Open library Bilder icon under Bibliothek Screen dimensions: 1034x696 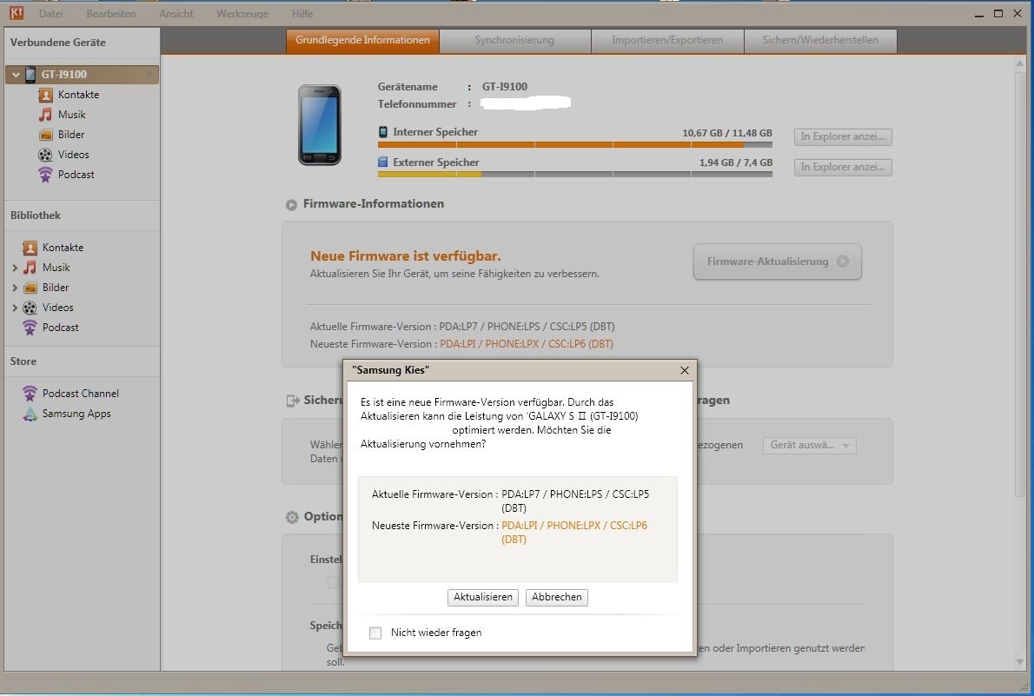tap(30, 288)
